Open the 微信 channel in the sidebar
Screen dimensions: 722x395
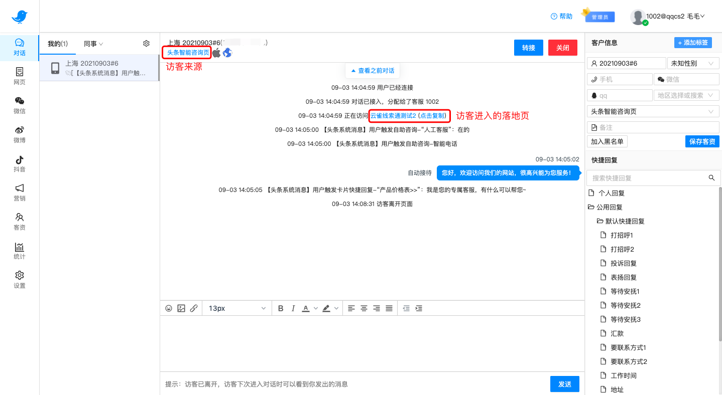pos(19,105)
